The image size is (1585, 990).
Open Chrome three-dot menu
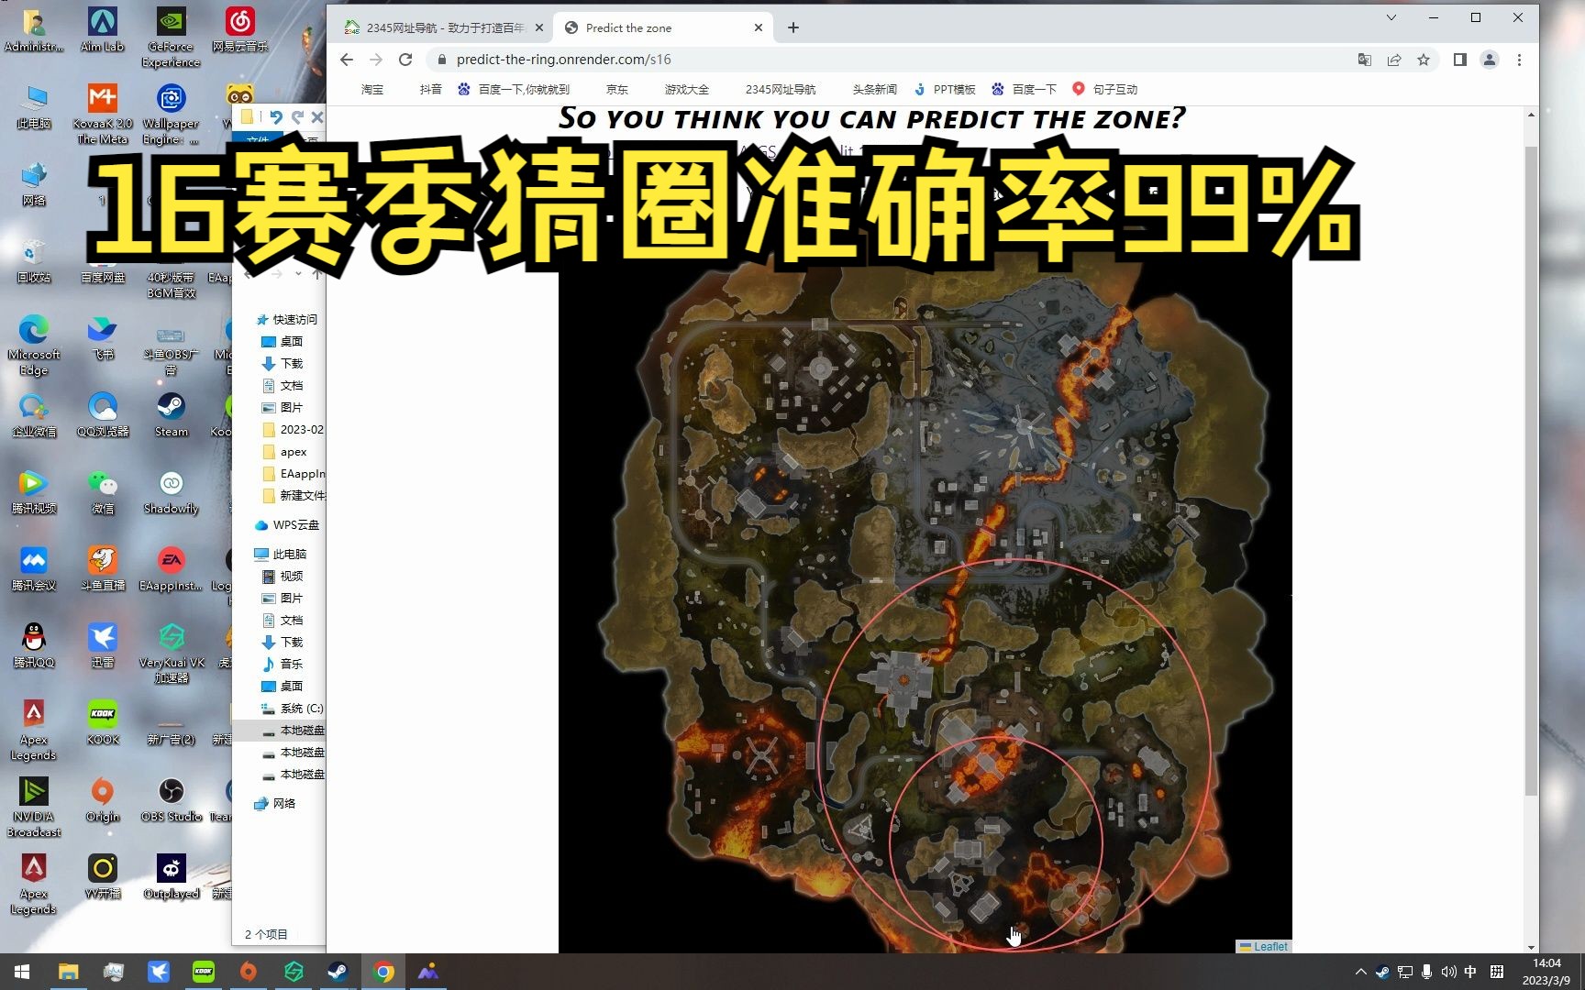(x=1519, y=60)
